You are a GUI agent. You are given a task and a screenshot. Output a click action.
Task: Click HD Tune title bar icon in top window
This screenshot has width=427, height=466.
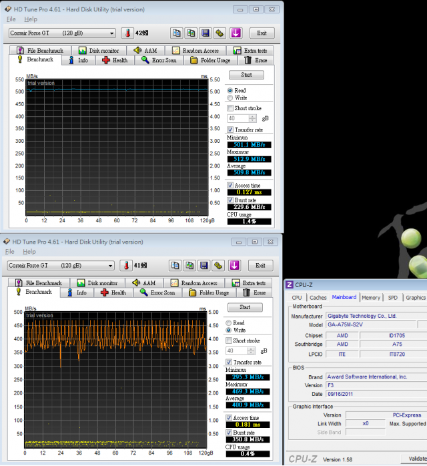tap(8, 9)
